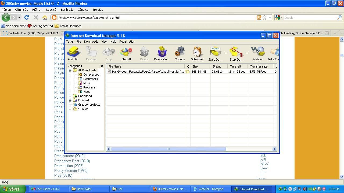Open the Grabber tool icon
This screenshot has width=344, height=193.
point(257,52)
